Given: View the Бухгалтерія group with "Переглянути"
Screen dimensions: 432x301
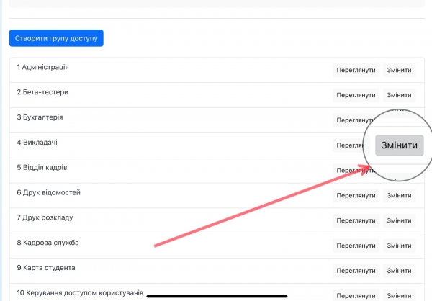Looking at the screenshot, I should coord(354,120).
